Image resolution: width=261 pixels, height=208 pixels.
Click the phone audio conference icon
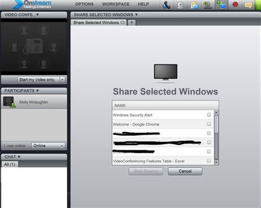pyautogui.click(x=166, y=5)
